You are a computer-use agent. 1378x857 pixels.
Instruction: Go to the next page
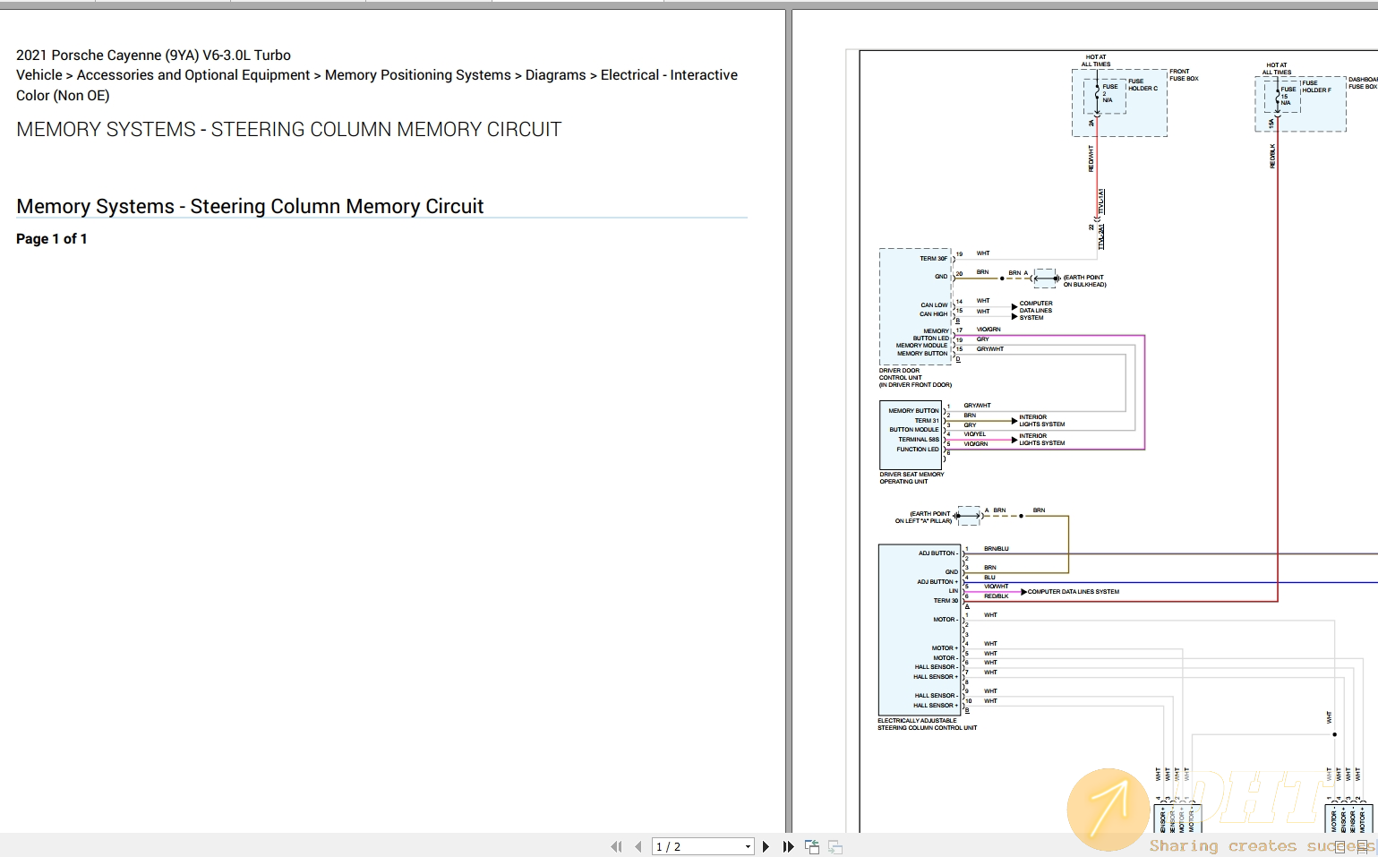coord(766,846)
